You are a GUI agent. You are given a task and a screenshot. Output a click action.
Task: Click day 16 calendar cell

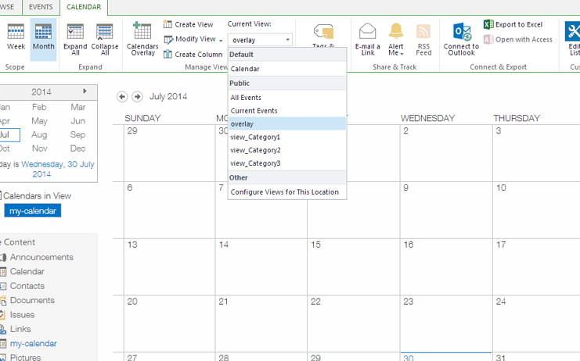(445, 267)
